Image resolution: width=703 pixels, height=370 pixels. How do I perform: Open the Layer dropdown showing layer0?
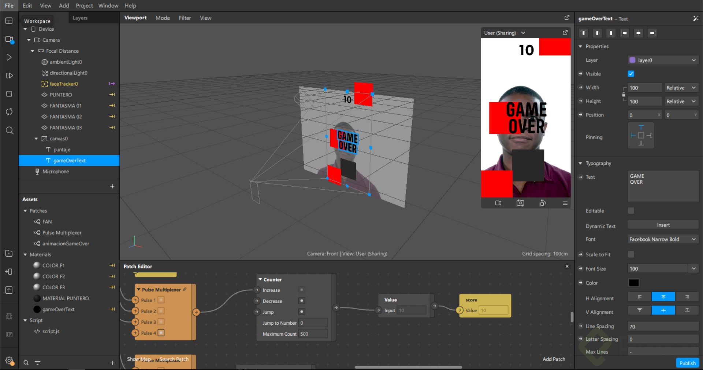pos(663,60)
